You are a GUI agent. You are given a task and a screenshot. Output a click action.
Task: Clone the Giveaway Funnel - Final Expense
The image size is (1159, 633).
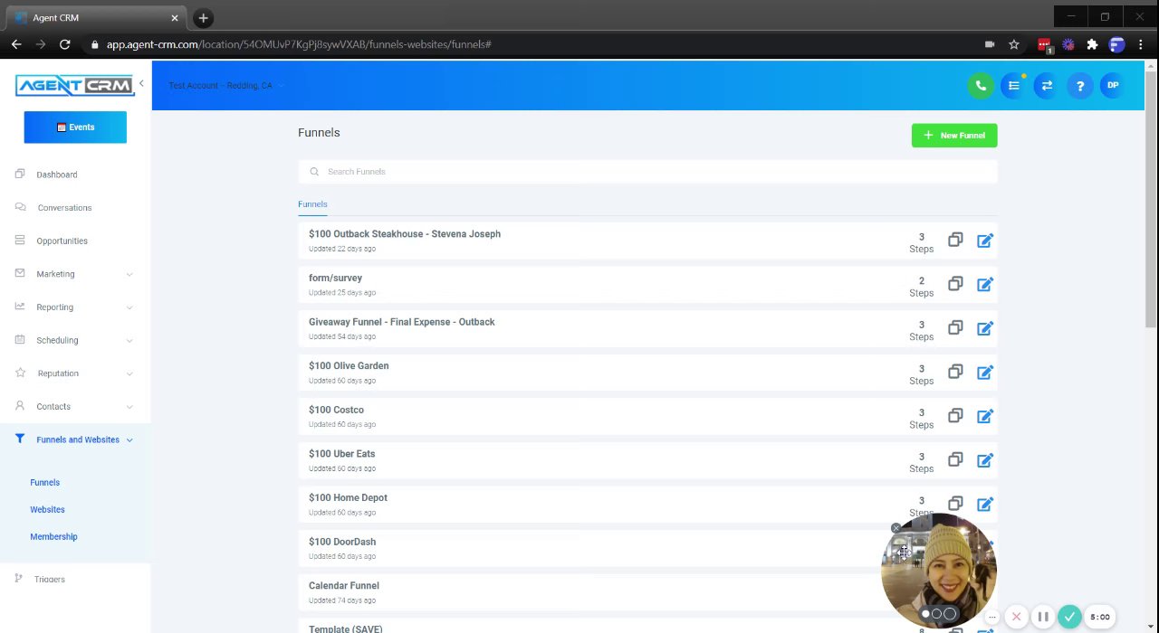955,327
